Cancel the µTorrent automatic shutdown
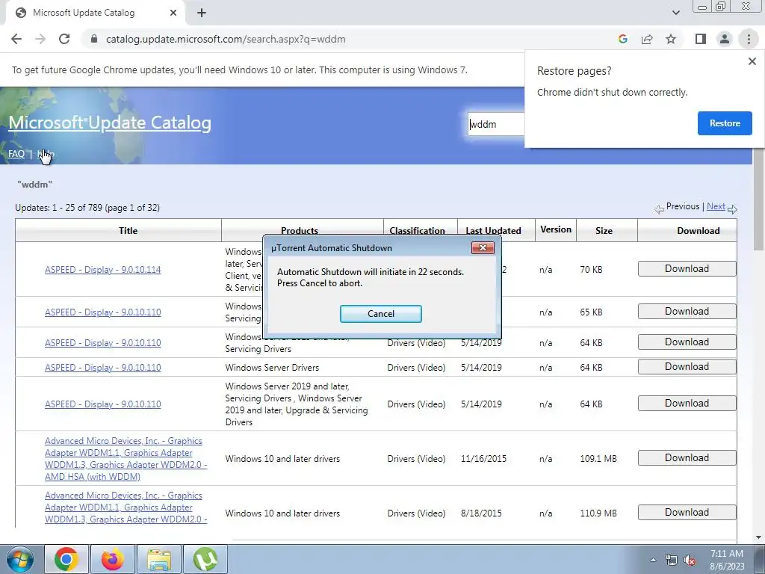 (x=380, y=314)
